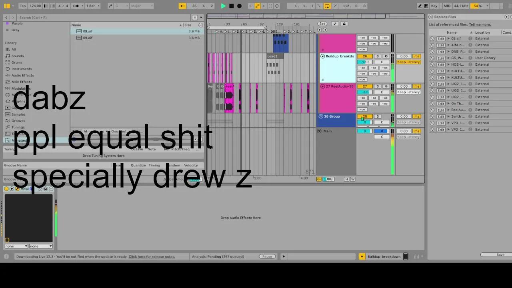Open the computer MIDI keyboard piano icon
512x288 pixels.
click(x=426, y=6)
